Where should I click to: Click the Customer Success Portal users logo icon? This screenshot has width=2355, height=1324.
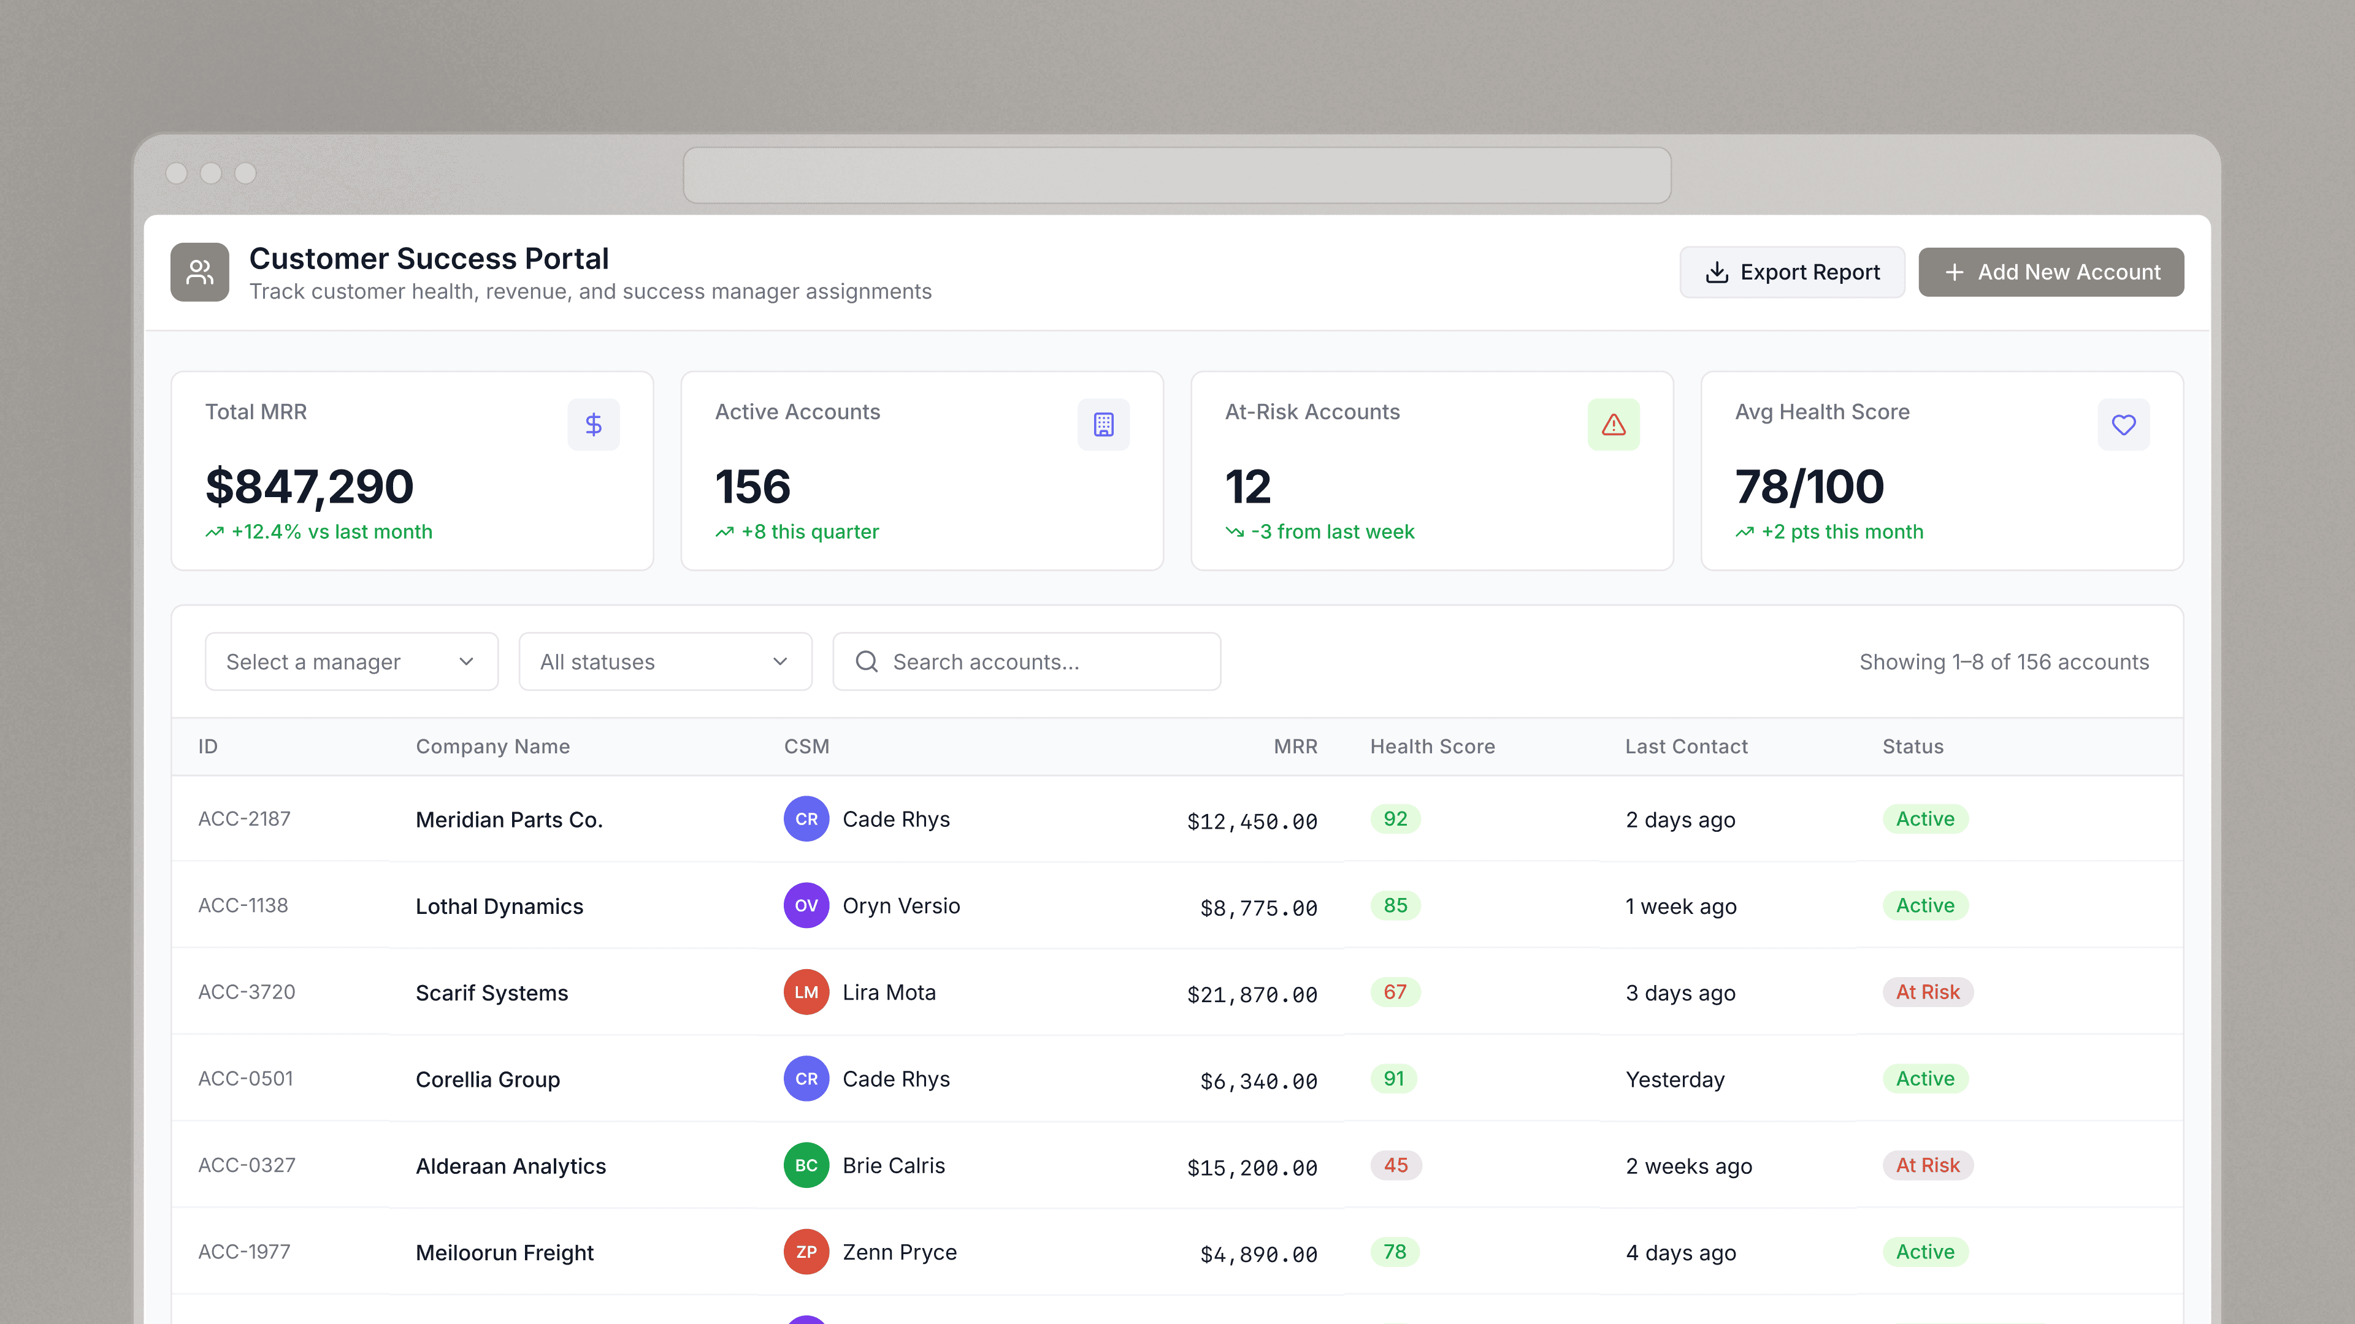coord(199,272)
